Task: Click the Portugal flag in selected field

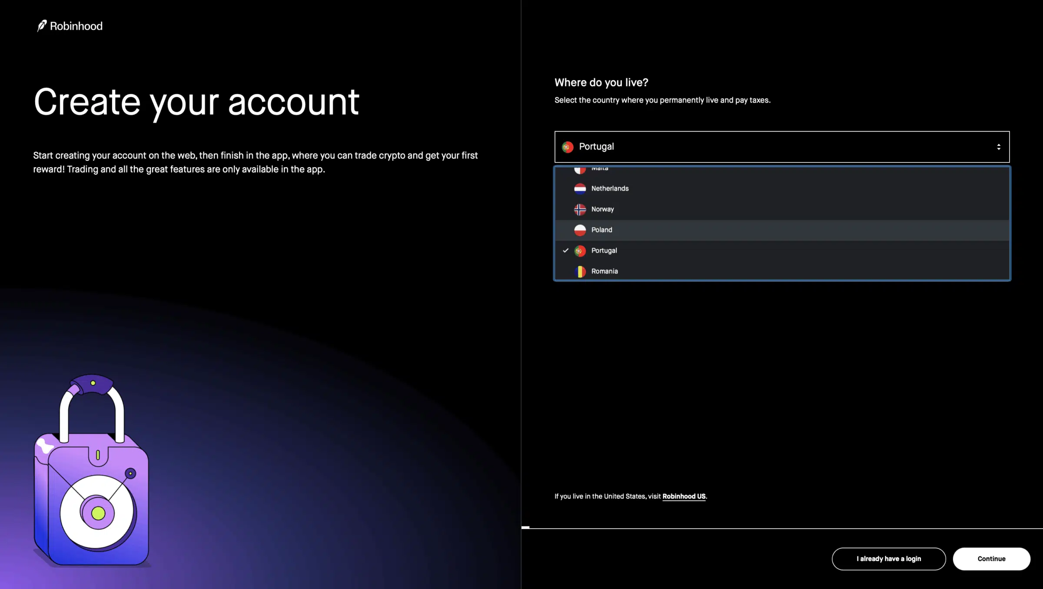Action: point(568,147)
